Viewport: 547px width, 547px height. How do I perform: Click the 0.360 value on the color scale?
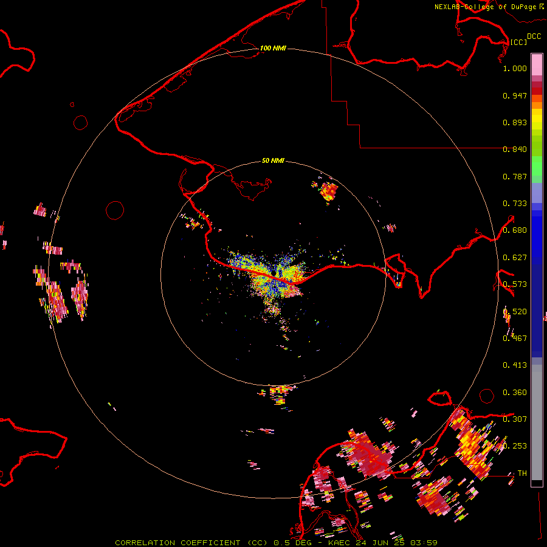pos(515,393)
